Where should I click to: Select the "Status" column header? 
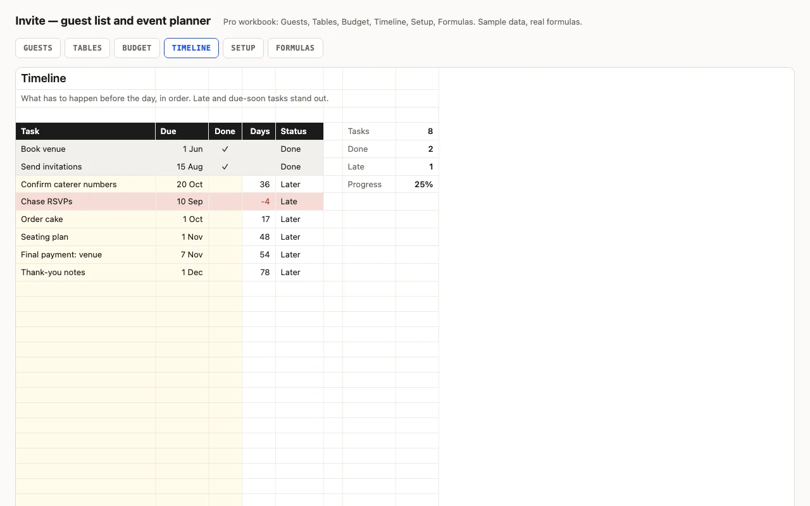point(300,132)
